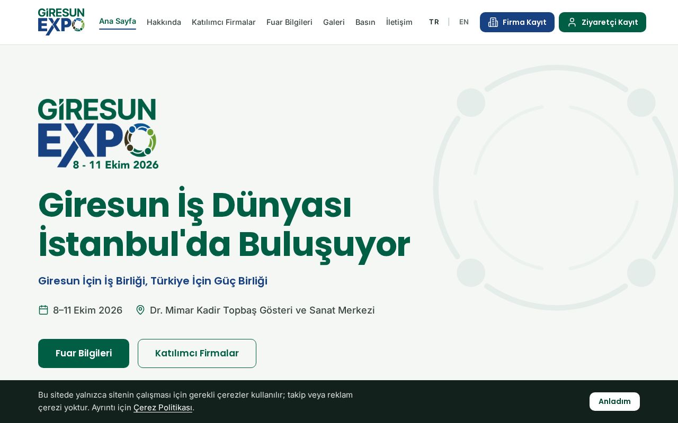
Task: Switch language to TR
Action: click(x=434, y=22)
